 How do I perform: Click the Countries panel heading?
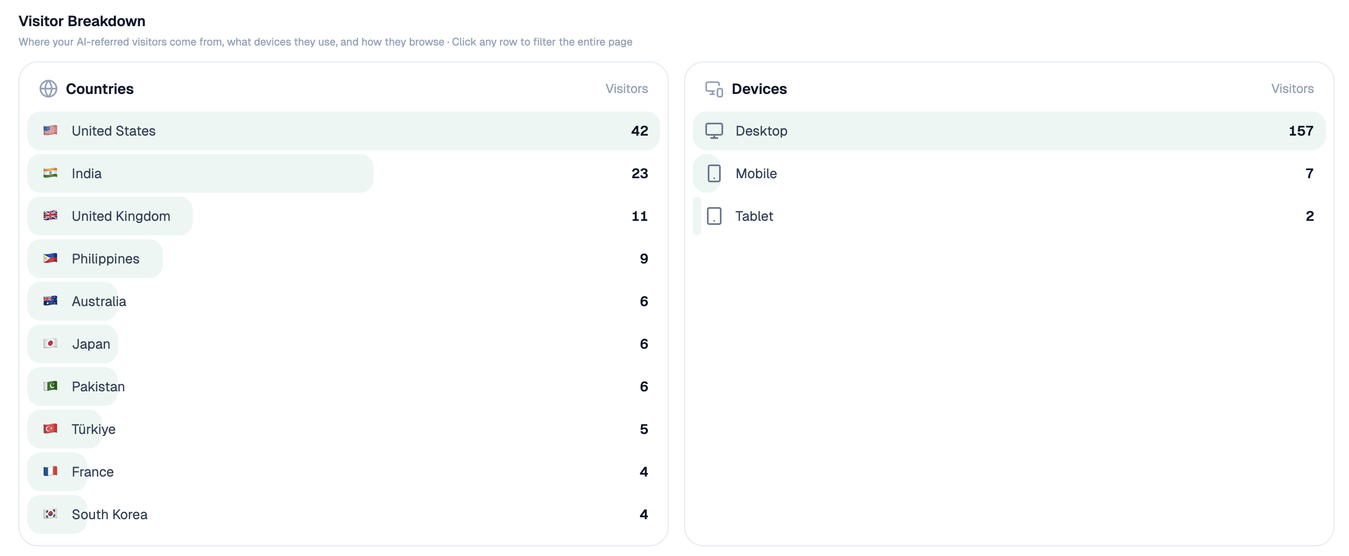point(99,89)
